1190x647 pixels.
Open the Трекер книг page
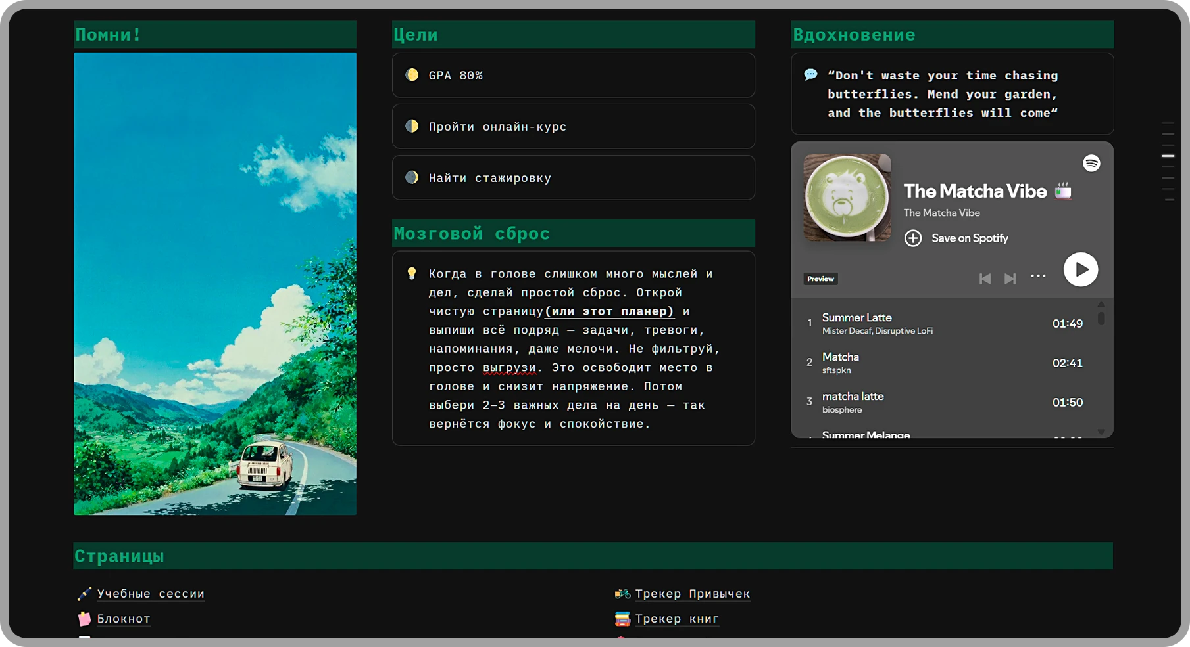click(x=677, y=619)
